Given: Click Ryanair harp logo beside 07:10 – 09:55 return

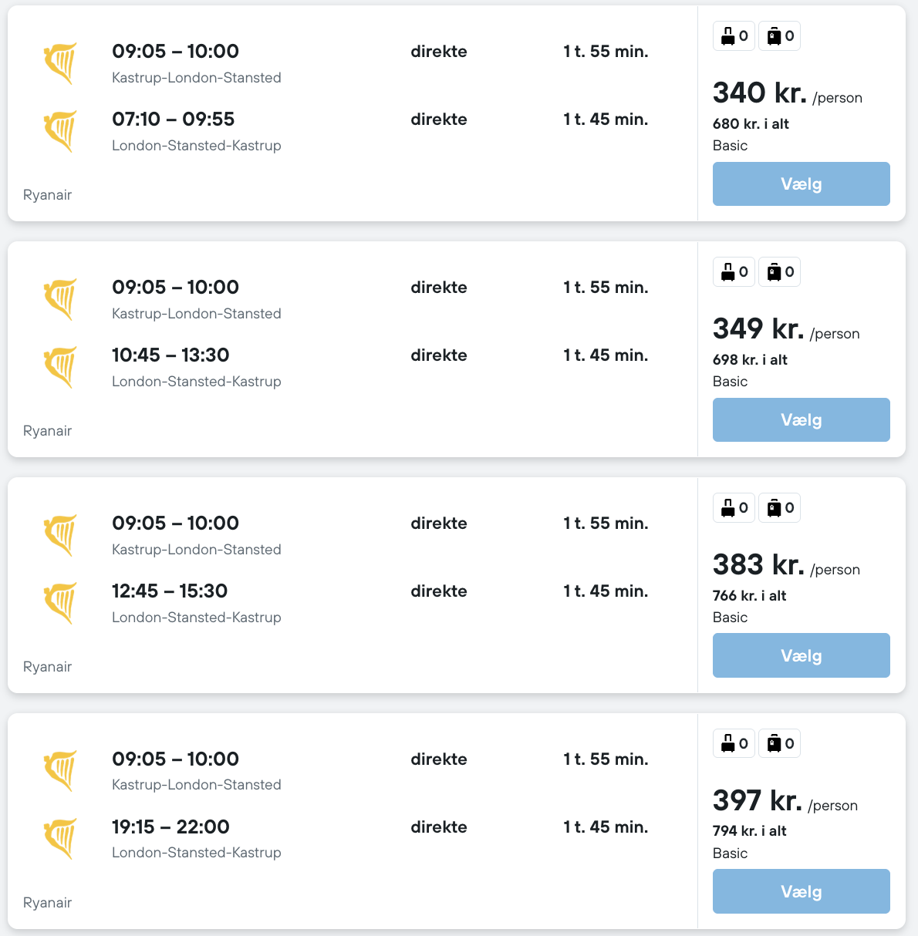Looking at the screenshot, I should (61, 131).
